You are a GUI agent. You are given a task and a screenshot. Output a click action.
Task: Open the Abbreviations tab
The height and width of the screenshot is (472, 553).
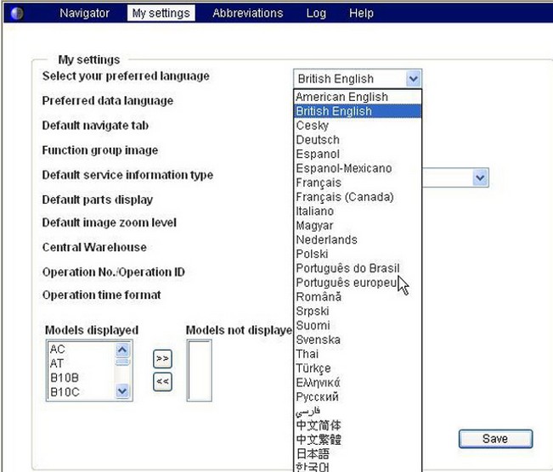point(247,13)
